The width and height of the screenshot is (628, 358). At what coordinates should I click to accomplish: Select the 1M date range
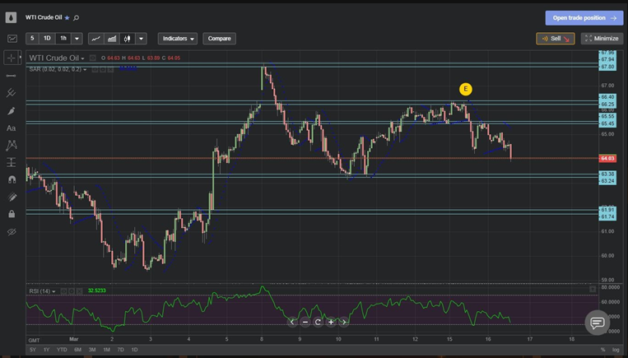pyautogui.click(x=106, y=350)
